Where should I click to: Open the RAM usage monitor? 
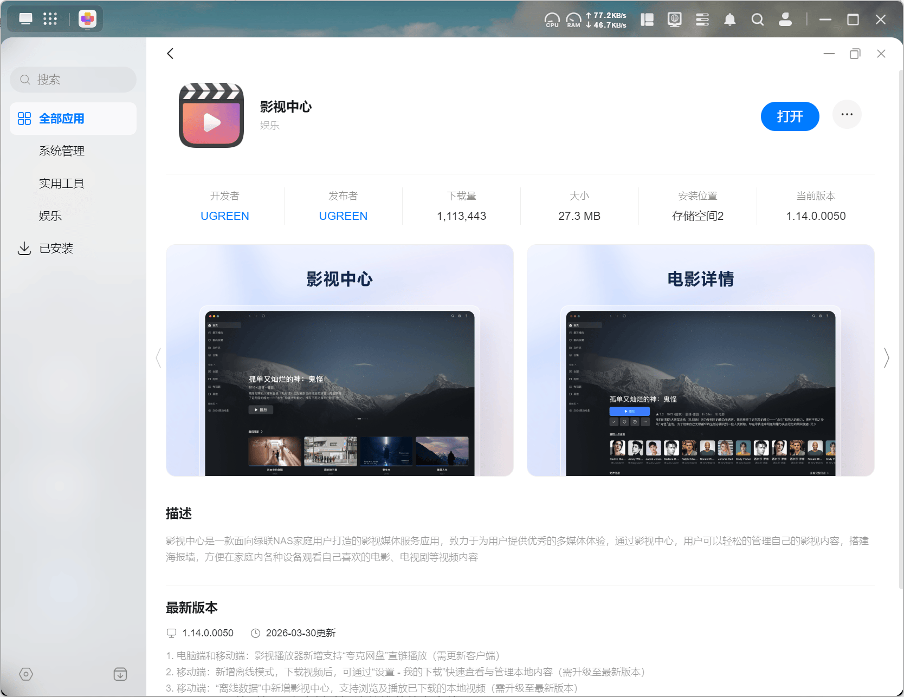[573, 20]
